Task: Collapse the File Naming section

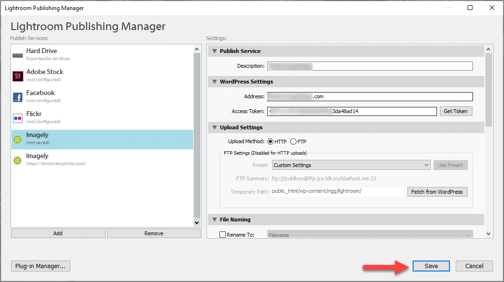Action: (214, 219)
